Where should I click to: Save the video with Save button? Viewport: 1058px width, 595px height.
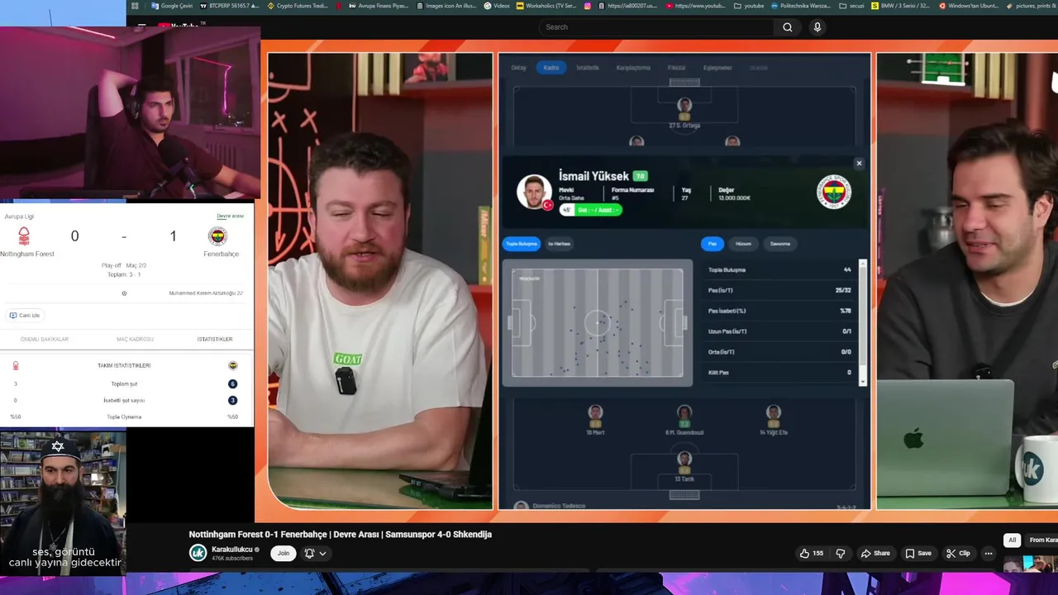coord(917,553)
